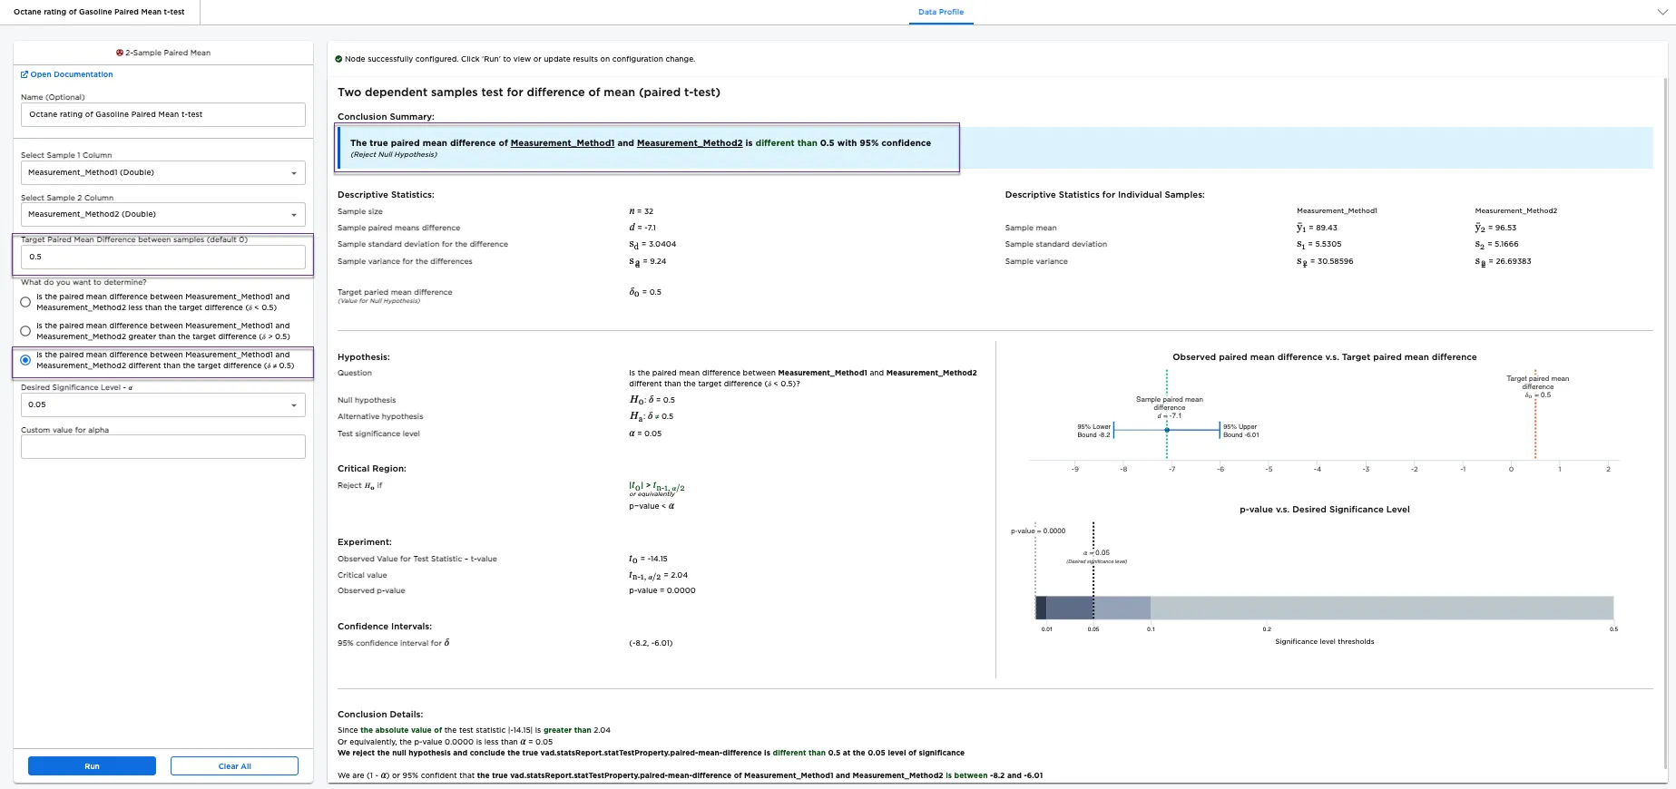Image resolution: width=1676 pixels, height=789 pixels.
Task: Select the 'less than target difference' radio option
Action: click(x=25, y=302)
